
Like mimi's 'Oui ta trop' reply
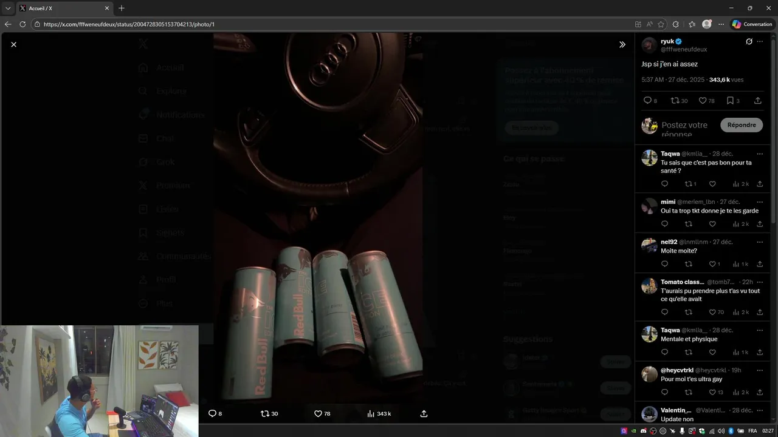click(712, 224)
